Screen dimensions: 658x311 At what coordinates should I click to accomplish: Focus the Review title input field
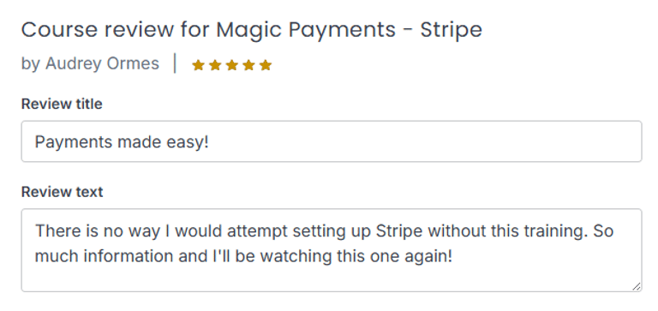(x=332, y=141)
